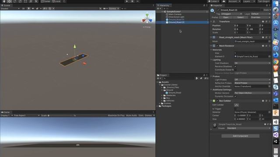The image size is (280, 157).
Task: Click the Play button
Action: 127,1
